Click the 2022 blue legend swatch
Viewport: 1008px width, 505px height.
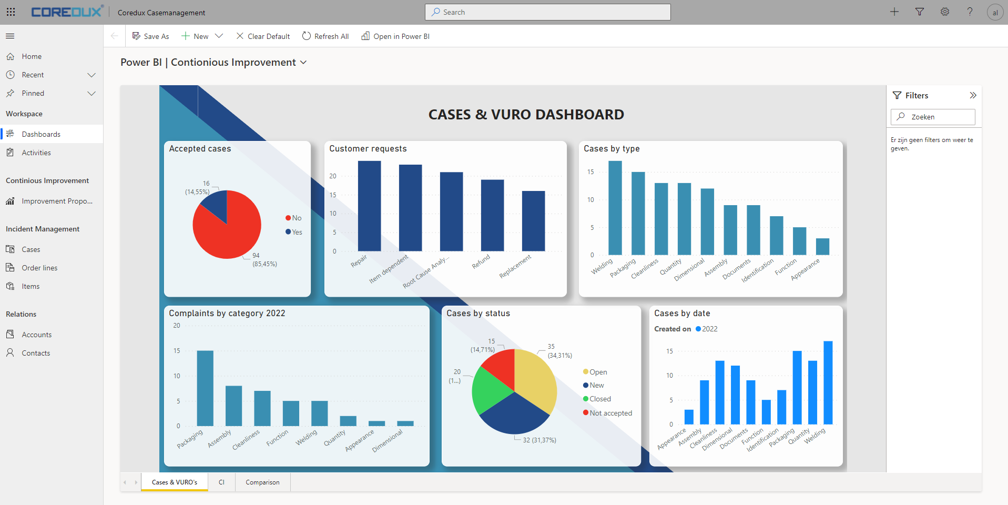point(698,329)
